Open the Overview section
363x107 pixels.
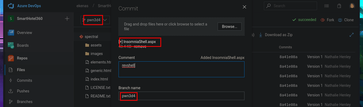[x=24, y=33]
